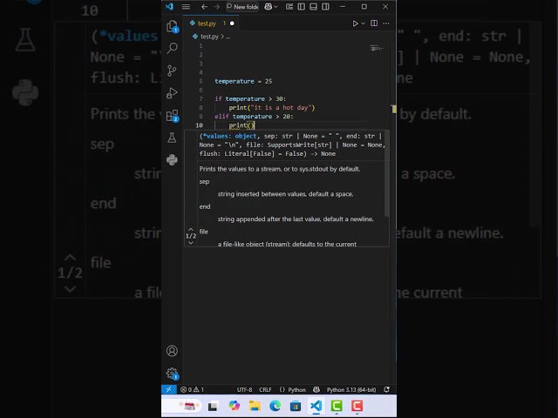Toggle the primary side bar

302,7
